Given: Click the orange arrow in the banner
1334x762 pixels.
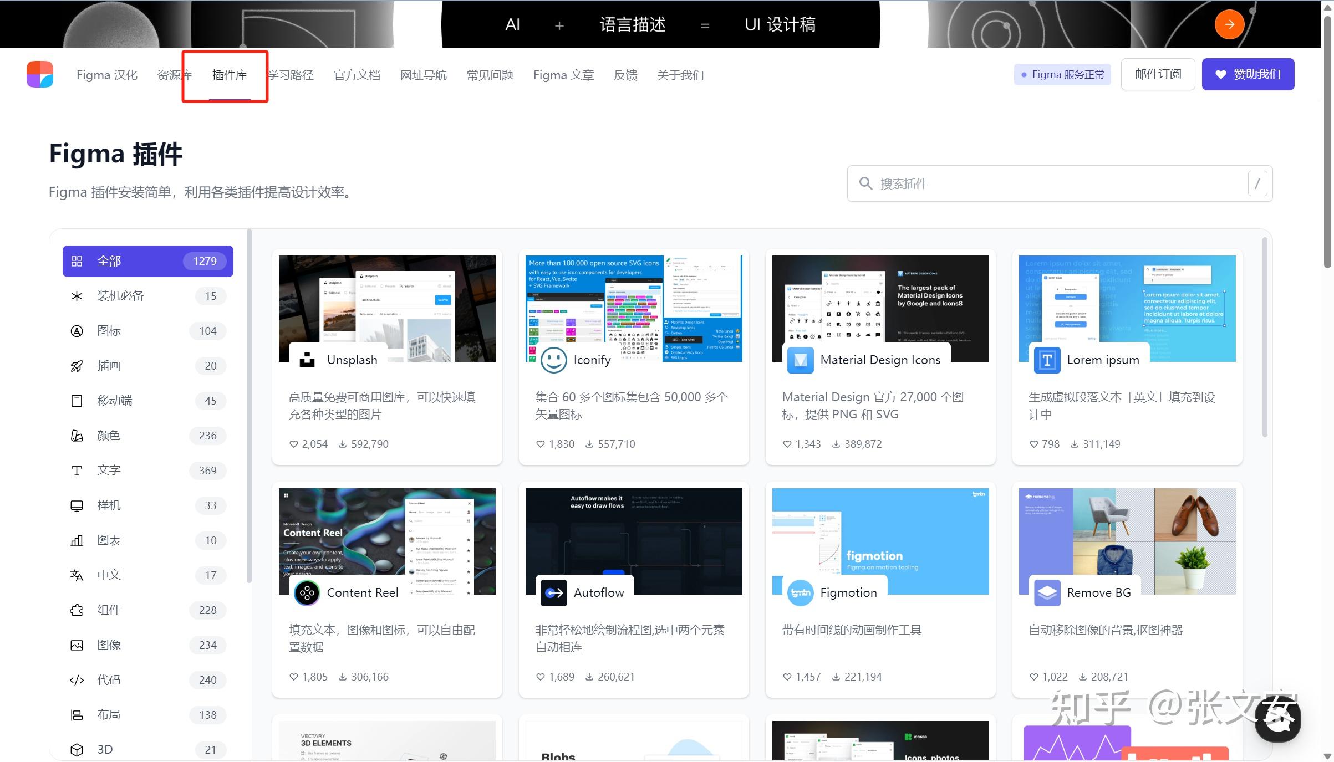Looking at the screenshot, I should pos(1229,24).
